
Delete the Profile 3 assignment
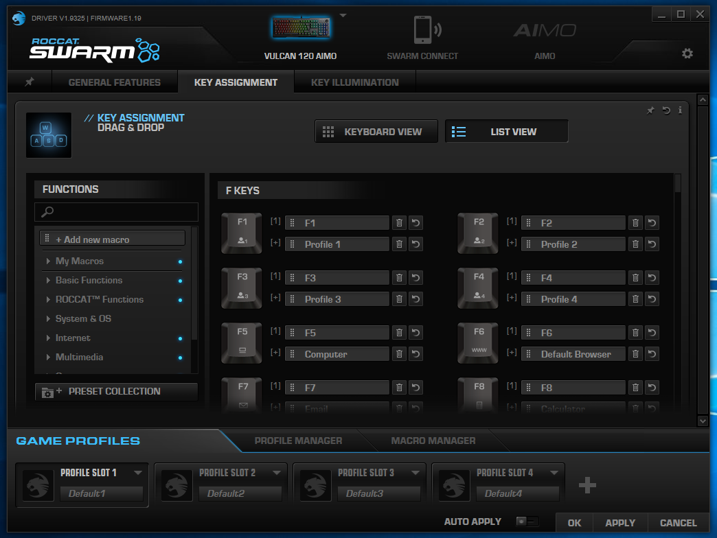[x=399, y=299]
